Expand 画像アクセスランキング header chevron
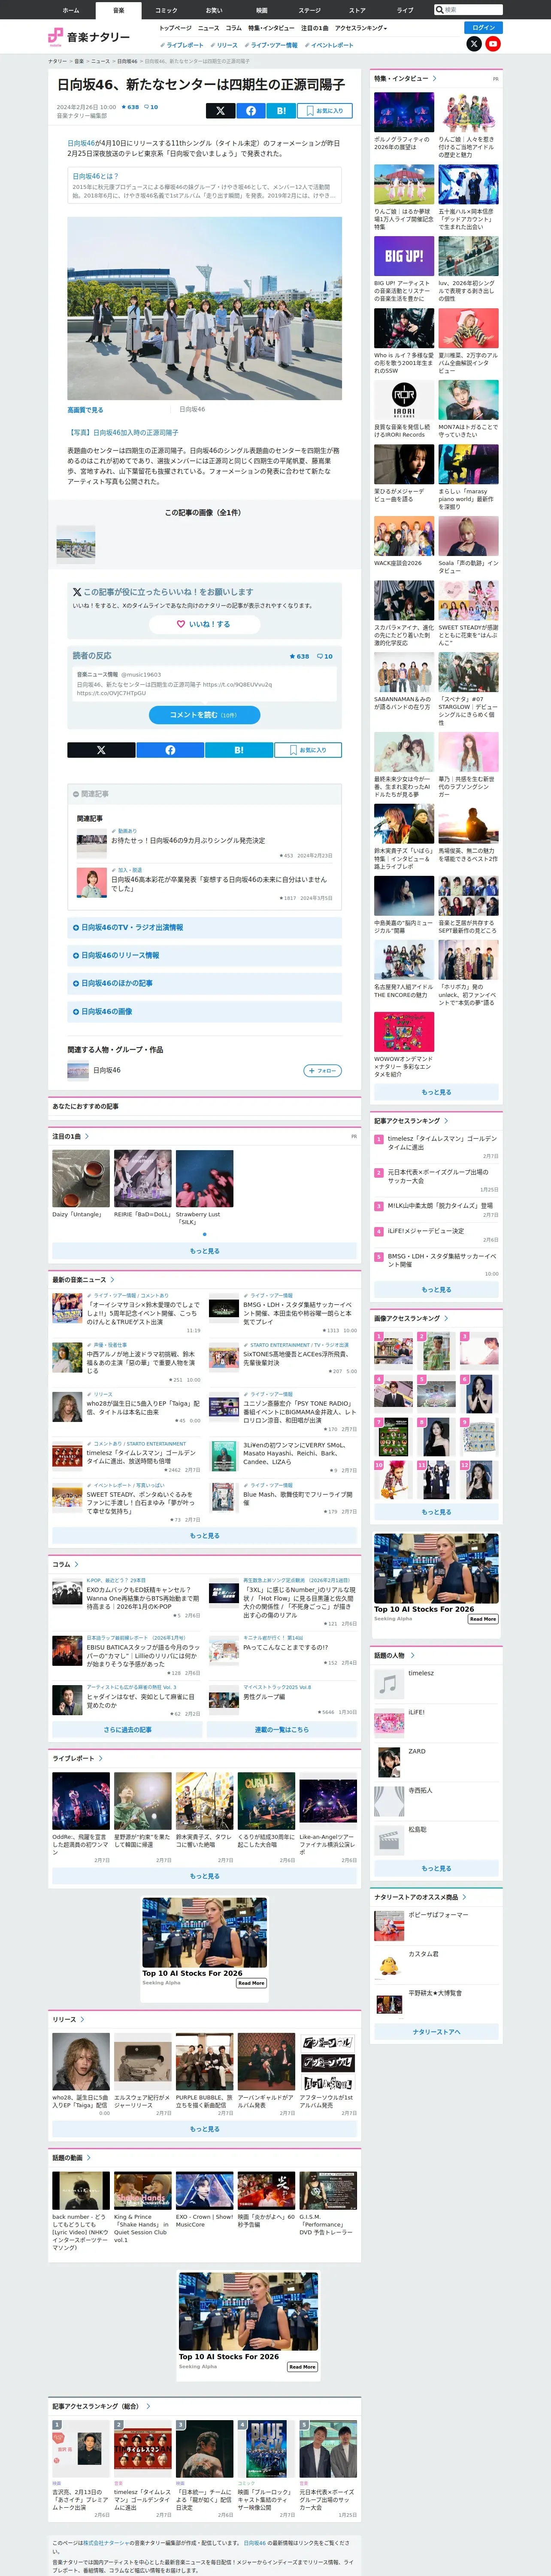 point(446,1318)
